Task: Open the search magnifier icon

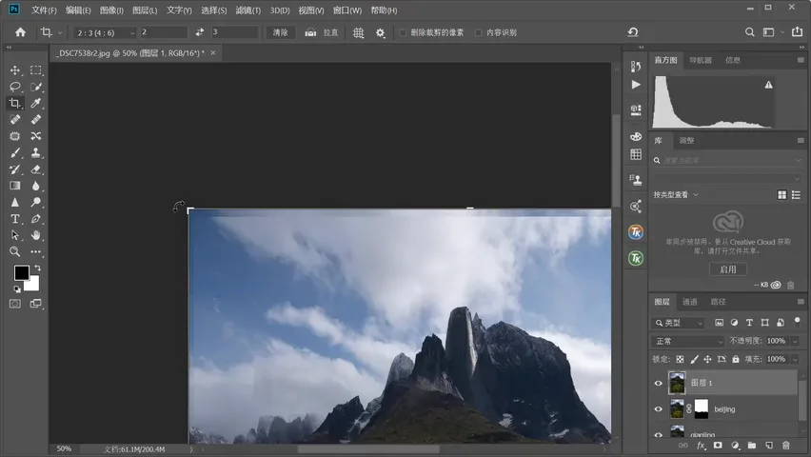Action: [x=749, y=32]
